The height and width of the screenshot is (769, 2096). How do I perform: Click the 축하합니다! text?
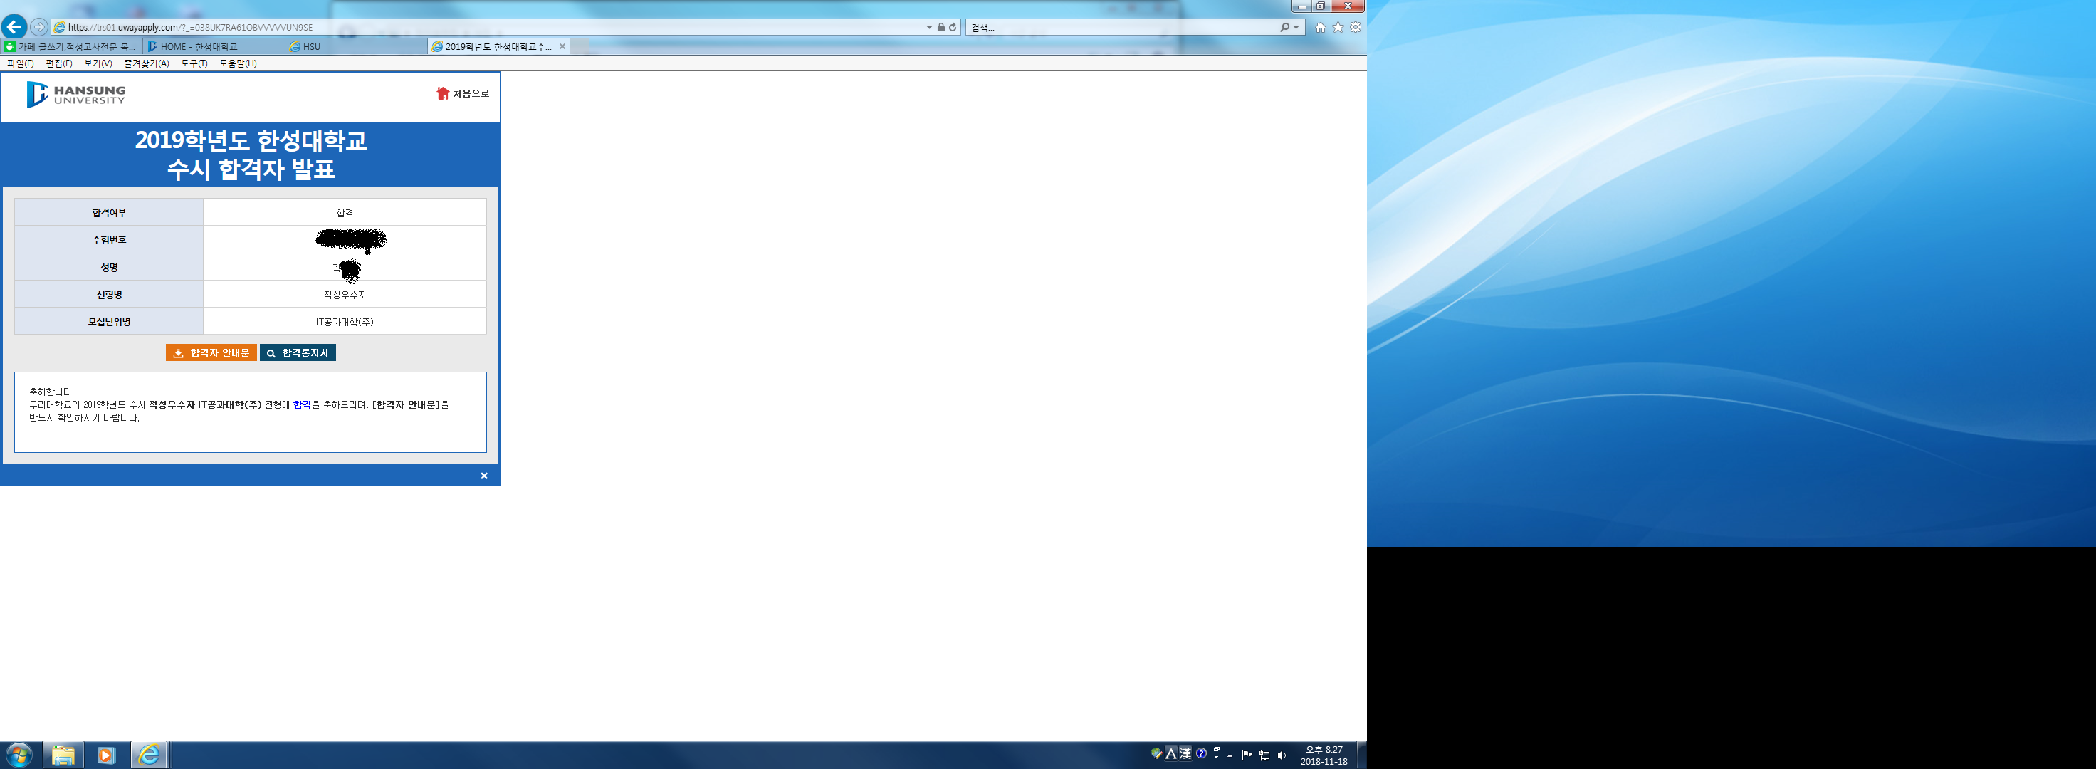(51, 392)
